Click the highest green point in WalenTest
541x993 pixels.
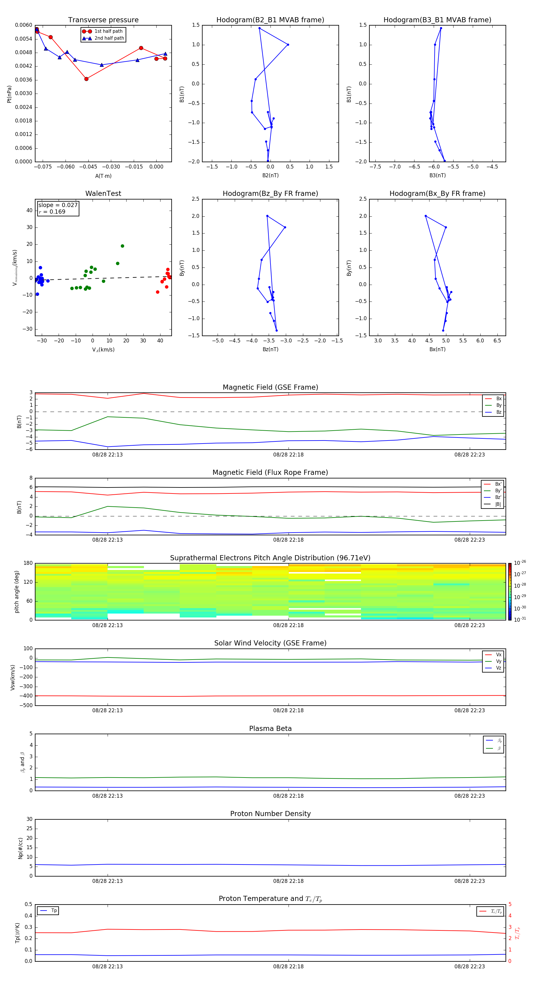[122, 246]
